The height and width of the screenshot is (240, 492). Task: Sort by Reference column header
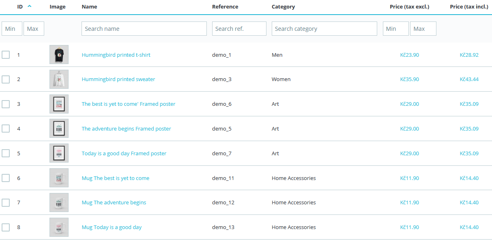225,6
